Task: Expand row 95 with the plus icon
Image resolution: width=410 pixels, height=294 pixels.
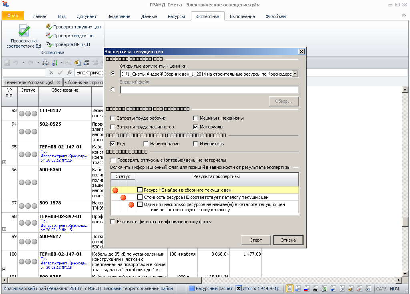Action: pos(4,162)
